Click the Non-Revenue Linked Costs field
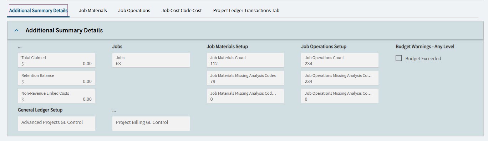Screen dimensions: 488x141 pos(56,96)
